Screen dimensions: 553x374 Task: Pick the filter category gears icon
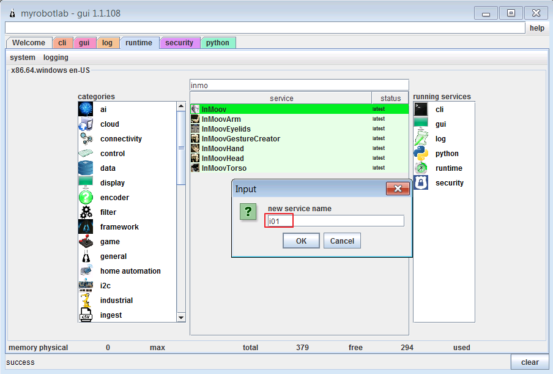[x=86, y=212]
